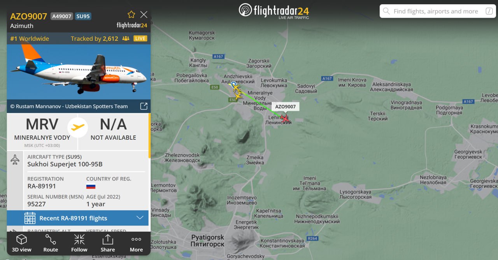Screen dimensions: 498x260
Task: Click the calendar icon beside recent flights
Action: point(30,218)
